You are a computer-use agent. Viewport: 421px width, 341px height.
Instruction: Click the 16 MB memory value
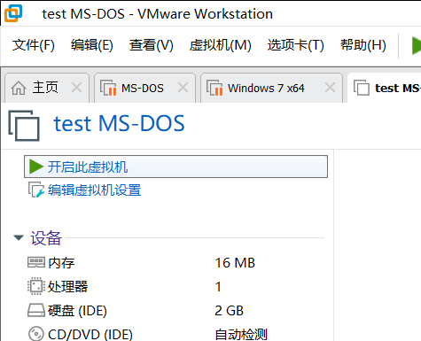click(235, 263)
